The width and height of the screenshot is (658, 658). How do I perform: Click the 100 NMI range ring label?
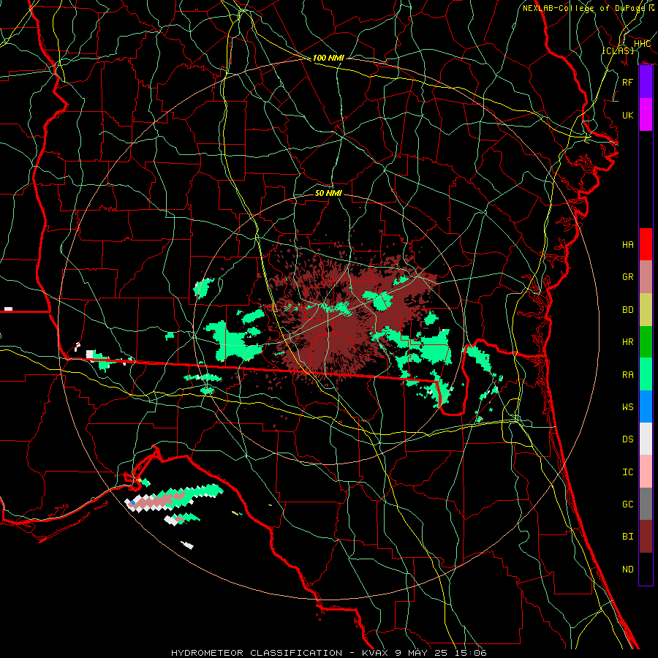(x=328, y=58)
